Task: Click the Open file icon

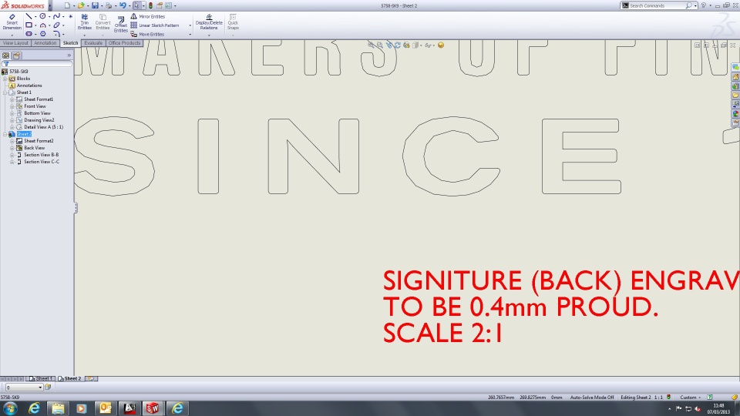Action: (x=81, y=5)
